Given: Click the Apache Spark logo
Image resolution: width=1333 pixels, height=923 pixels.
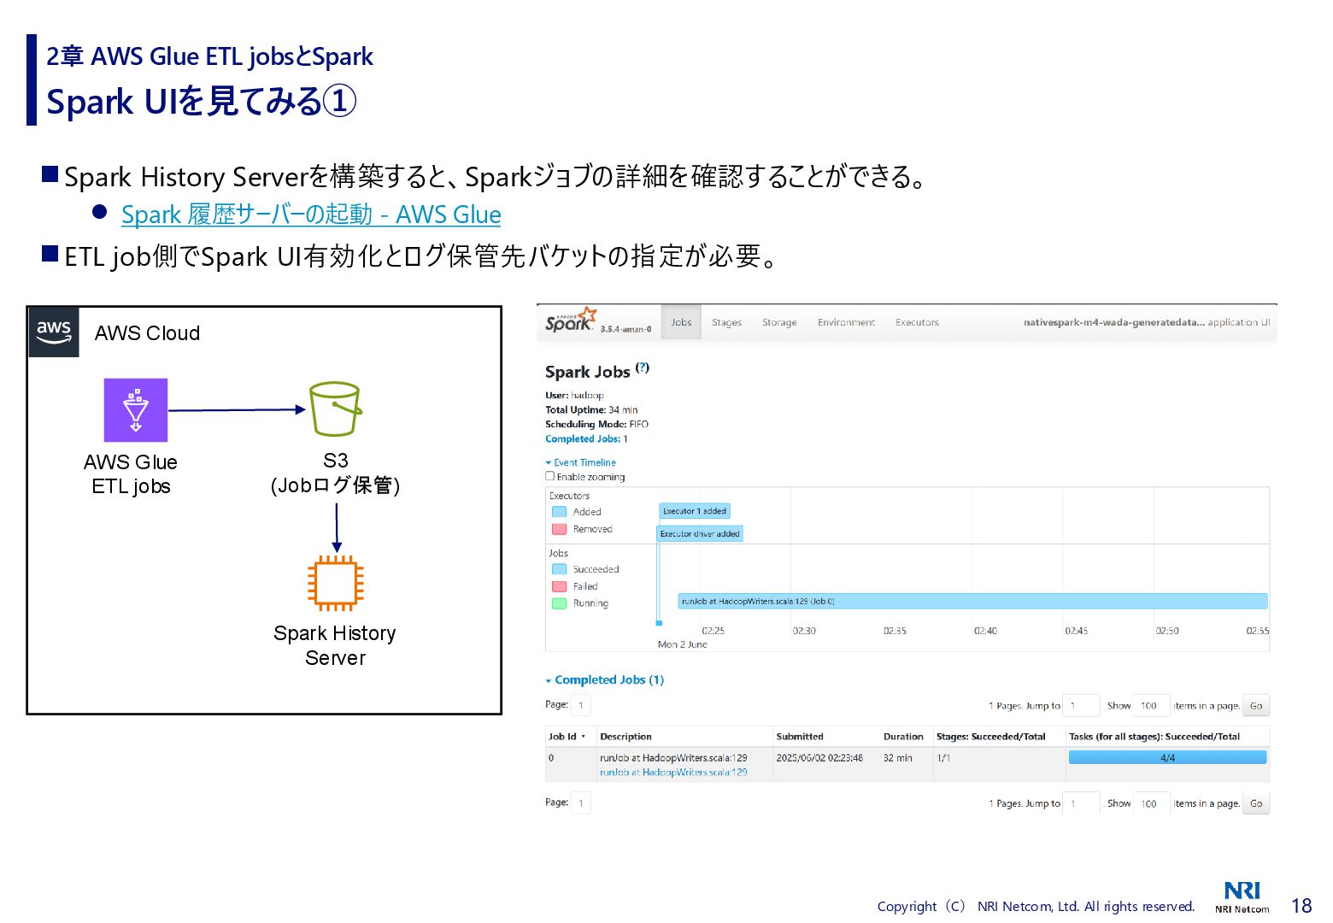Looking at the screenshot, I should [x=571, y=320].
